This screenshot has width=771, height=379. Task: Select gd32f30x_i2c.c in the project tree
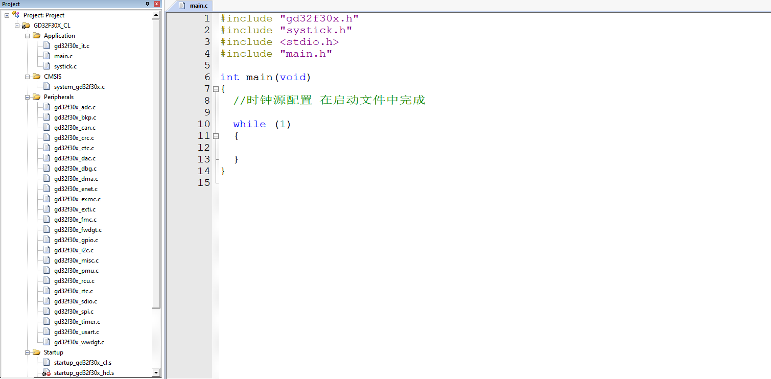click(x=74, y=250)
